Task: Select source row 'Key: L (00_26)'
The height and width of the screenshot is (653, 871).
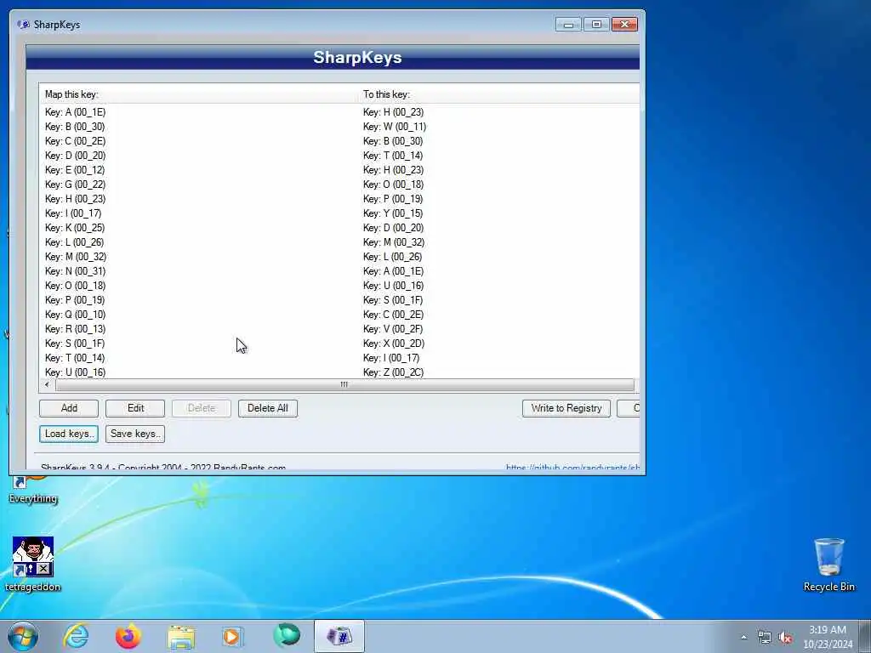Action: click(75, 242)
